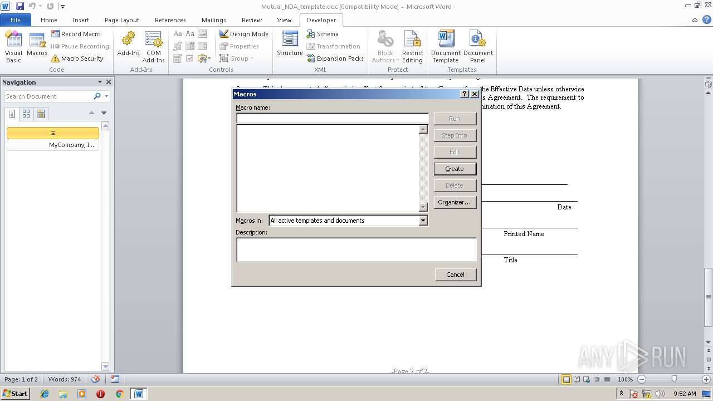The image size is (713, 401).
Task: Open the Visual Basic editor
Action: pos(13,47)
